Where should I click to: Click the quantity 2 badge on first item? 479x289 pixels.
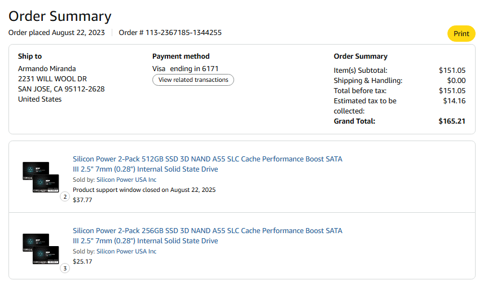[65, 197]
